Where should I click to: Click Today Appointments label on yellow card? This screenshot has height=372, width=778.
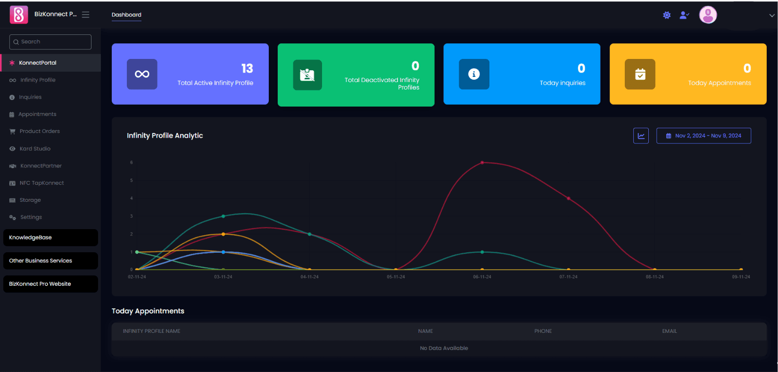[720, 83]
